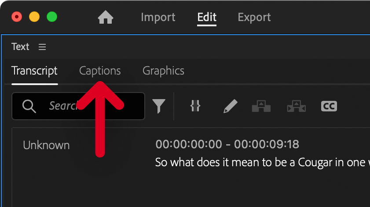
Task: Click the Unknown speaker label
Action: click(46, 145)
